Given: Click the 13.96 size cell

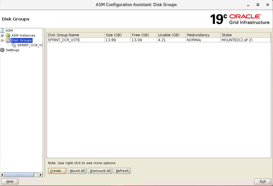Looking at the screenshot, I should (118, 40).
